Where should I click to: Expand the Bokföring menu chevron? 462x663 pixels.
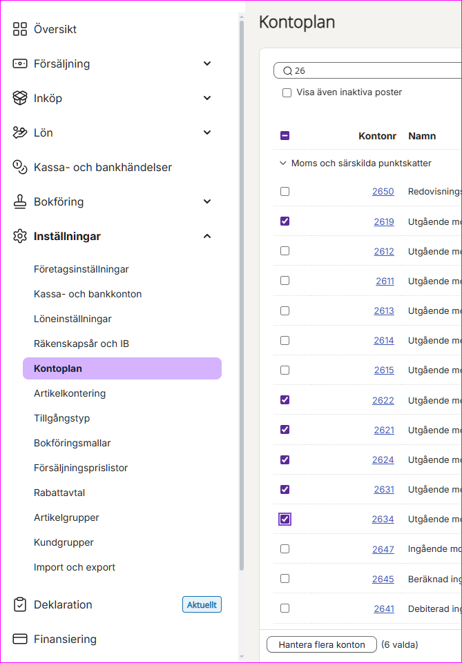pos(207,201)
